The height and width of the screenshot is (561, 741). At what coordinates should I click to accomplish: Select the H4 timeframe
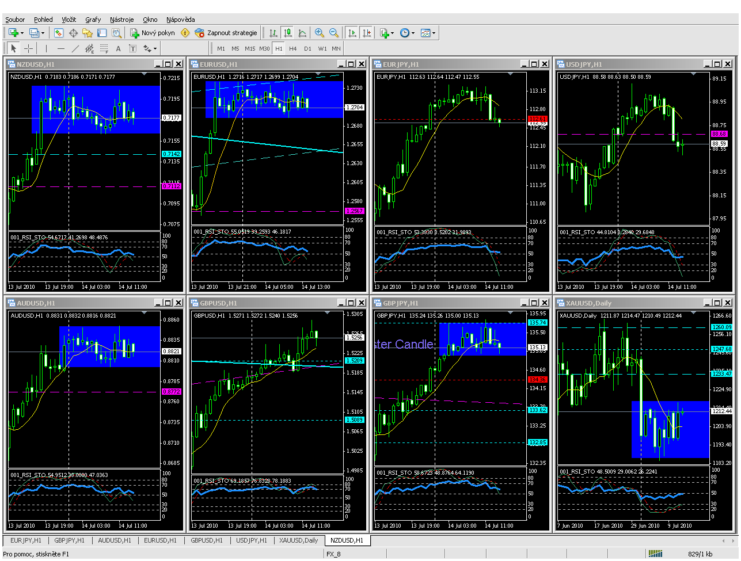click(x=292, y=49)
